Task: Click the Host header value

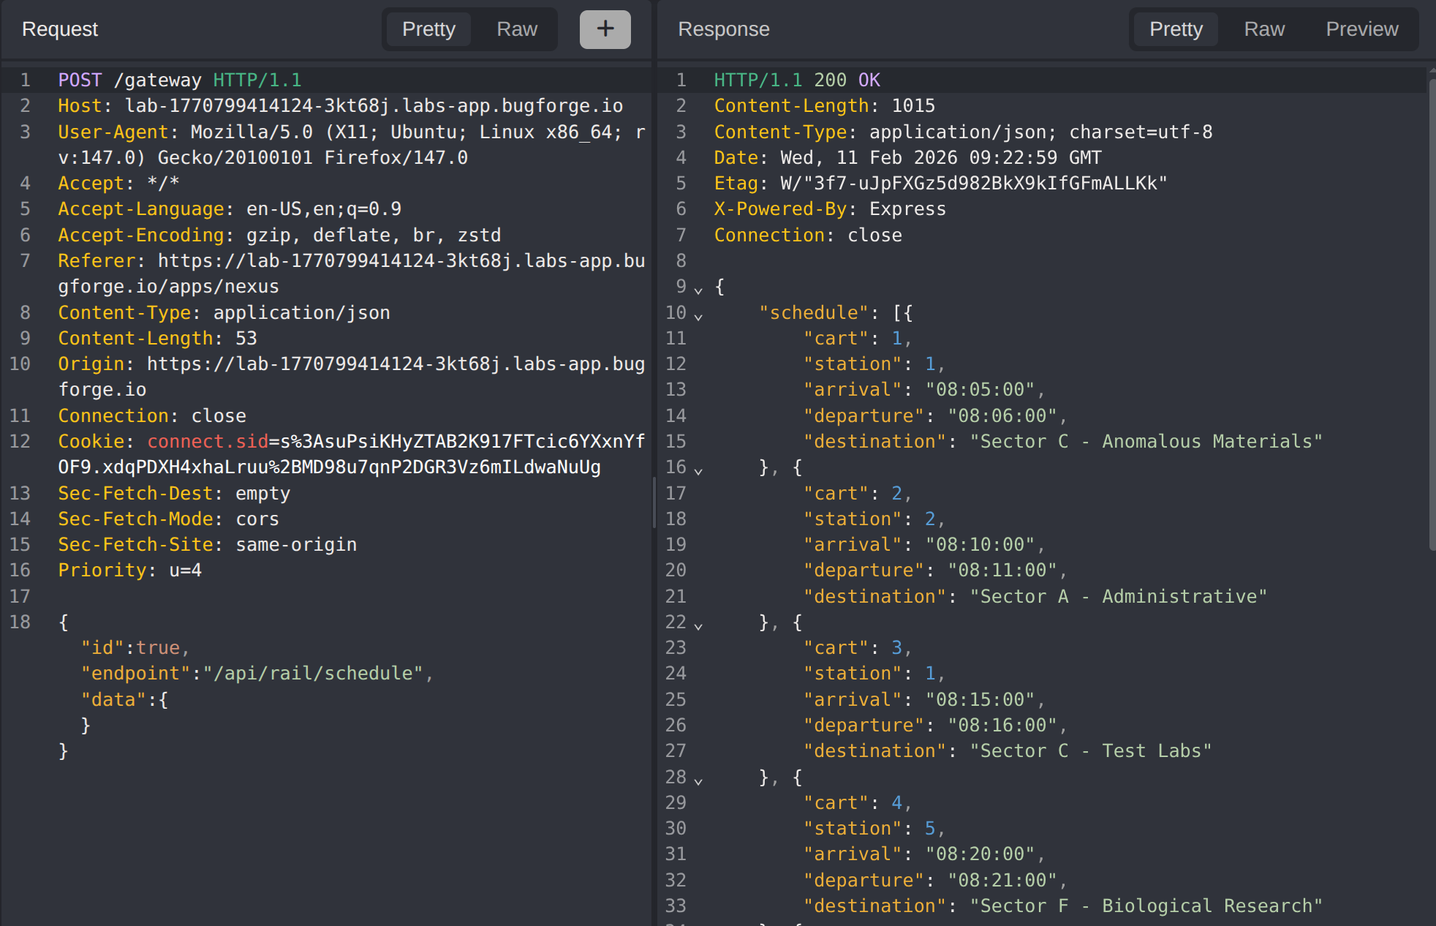Action: click(373, 106)
